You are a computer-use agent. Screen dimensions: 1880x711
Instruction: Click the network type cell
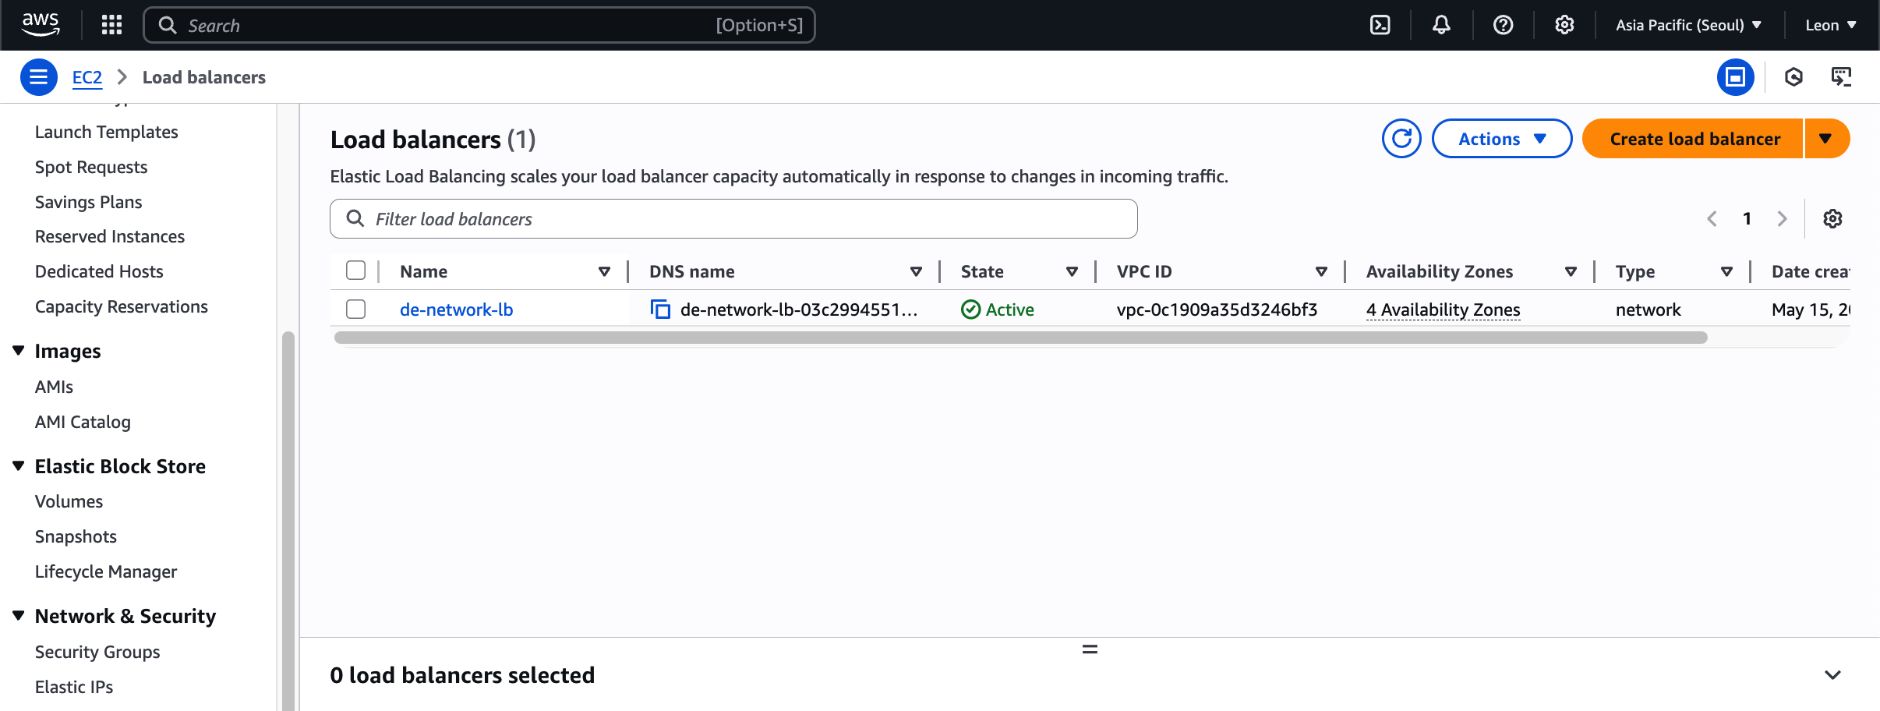point(1648,310)
